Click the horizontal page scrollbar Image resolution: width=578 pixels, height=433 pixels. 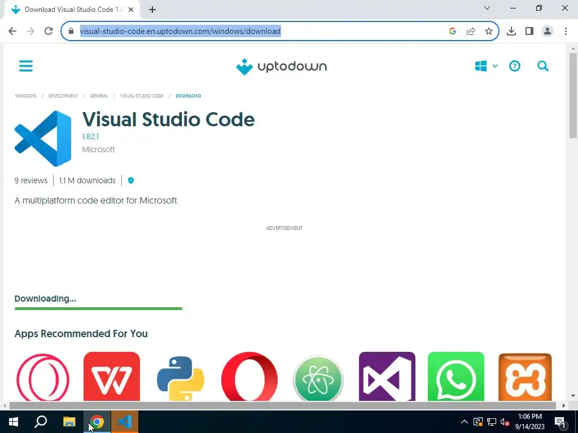282,405
